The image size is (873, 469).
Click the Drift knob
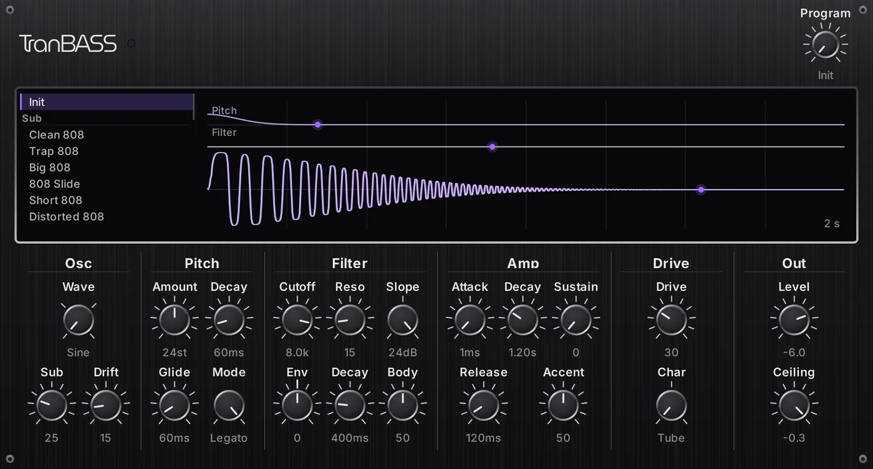(106, 406)
